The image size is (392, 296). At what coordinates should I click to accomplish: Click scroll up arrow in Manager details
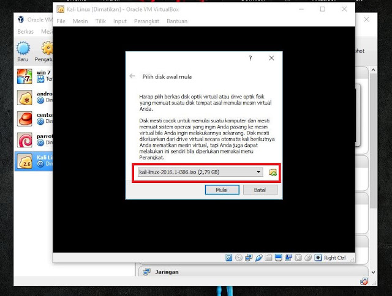(373, 70)
